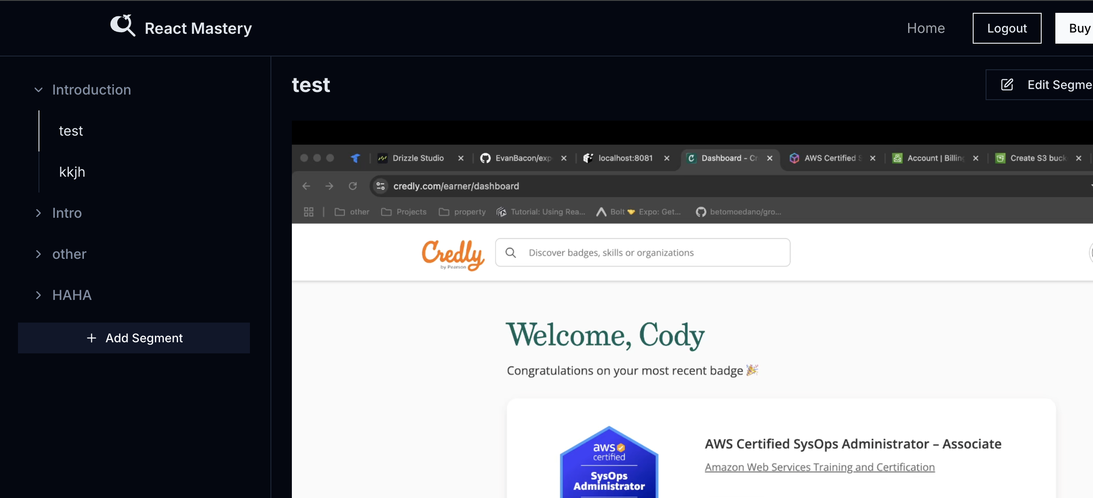Collapse the Introduction section chevron
This screenshot has width=1093, height=498.
coord(39,90)
